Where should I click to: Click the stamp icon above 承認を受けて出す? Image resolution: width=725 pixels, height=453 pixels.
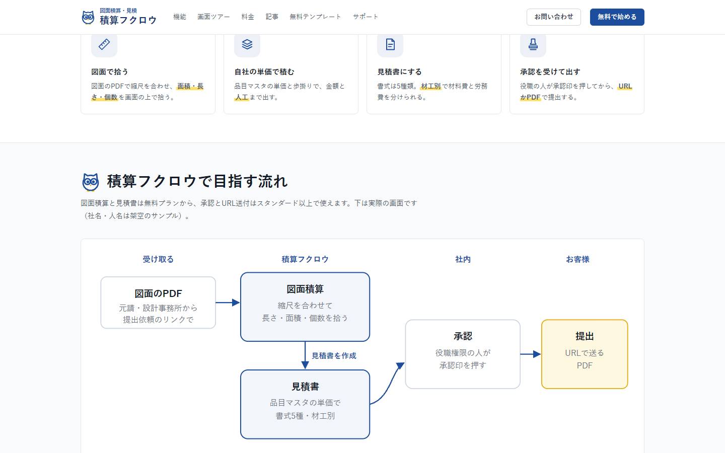click(533, 44)
